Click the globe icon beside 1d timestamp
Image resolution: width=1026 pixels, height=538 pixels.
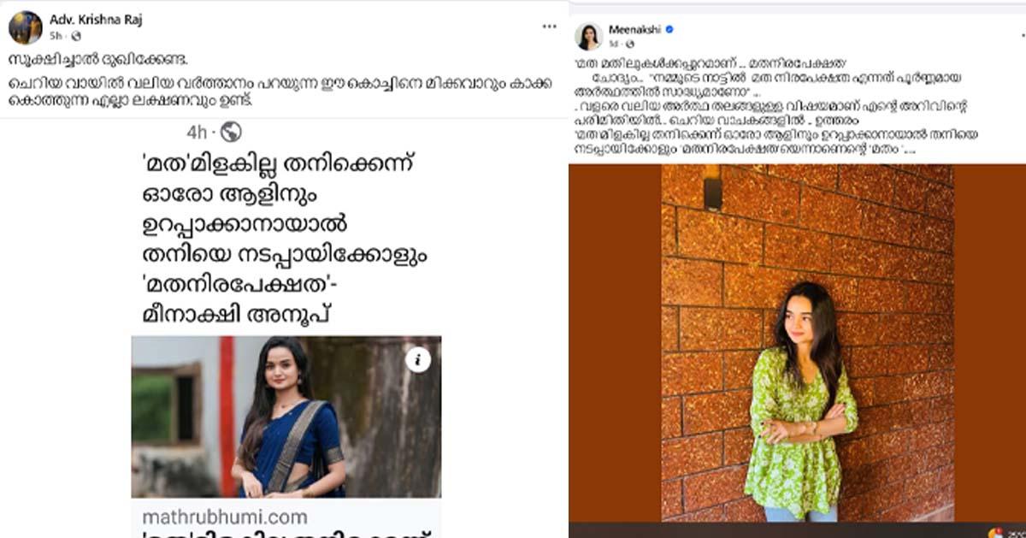(x=629, y=43)
